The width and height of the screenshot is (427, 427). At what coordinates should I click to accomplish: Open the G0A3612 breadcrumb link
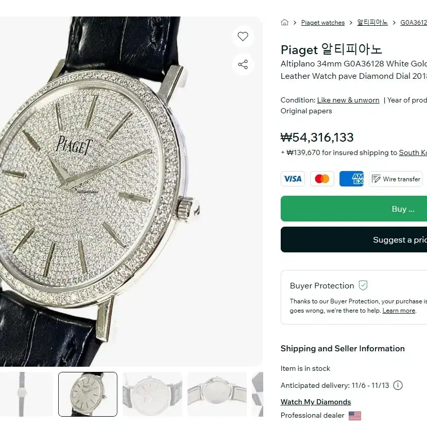[x=414, y=23]
